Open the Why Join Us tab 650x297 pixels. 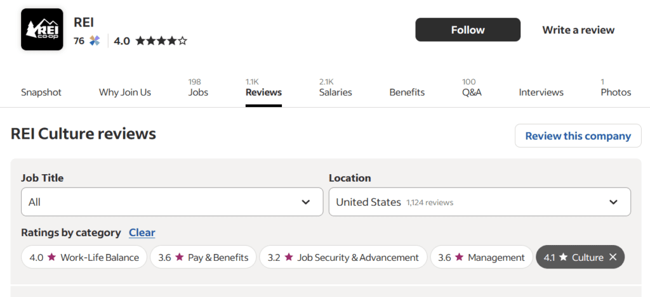(125, 92)
